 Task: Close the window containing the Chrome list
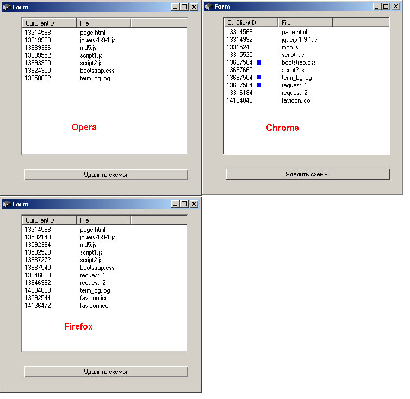point(395,7)
